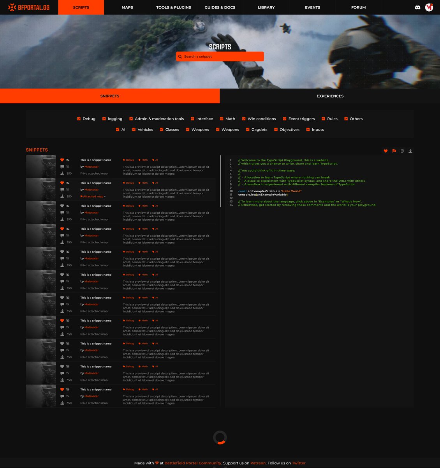Click the SNIPPETS section heading
440x468 pixels.
pos(37,150)
